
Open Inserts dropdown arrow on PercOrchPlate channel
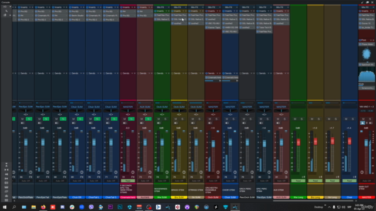(x=30, y=7)
